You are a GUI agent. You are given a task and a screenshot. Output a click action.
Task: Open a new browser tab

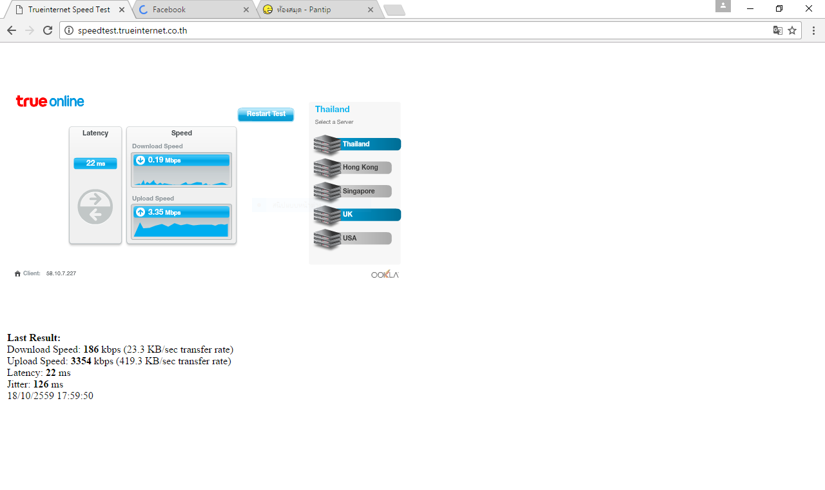coord(394,10)
